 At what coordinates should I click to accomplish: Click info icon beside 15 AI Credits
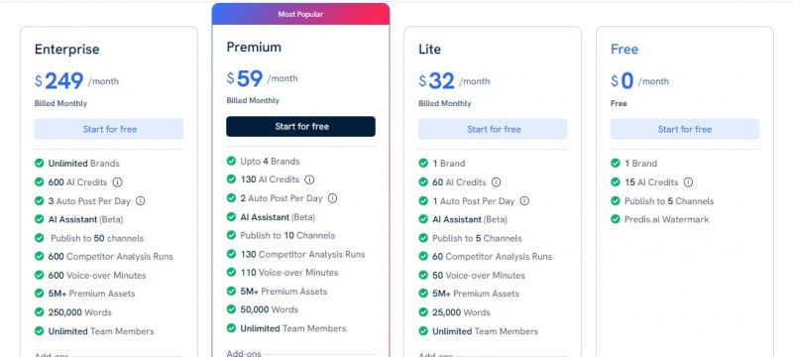pos(688,182)
